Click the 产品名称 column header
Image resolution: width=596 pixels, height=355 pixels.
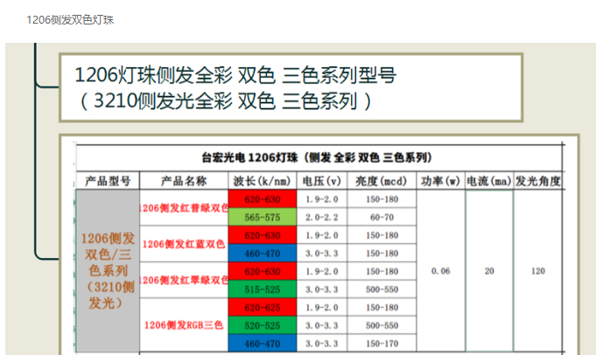(x=184, y=181)
